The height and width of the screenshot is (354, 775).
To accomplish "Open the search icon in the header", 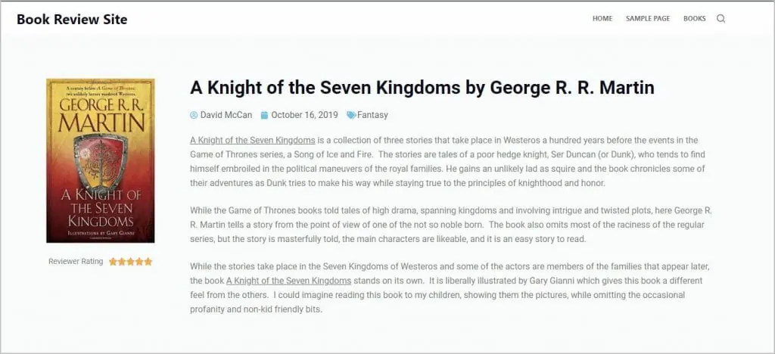I will coord(721,19).
